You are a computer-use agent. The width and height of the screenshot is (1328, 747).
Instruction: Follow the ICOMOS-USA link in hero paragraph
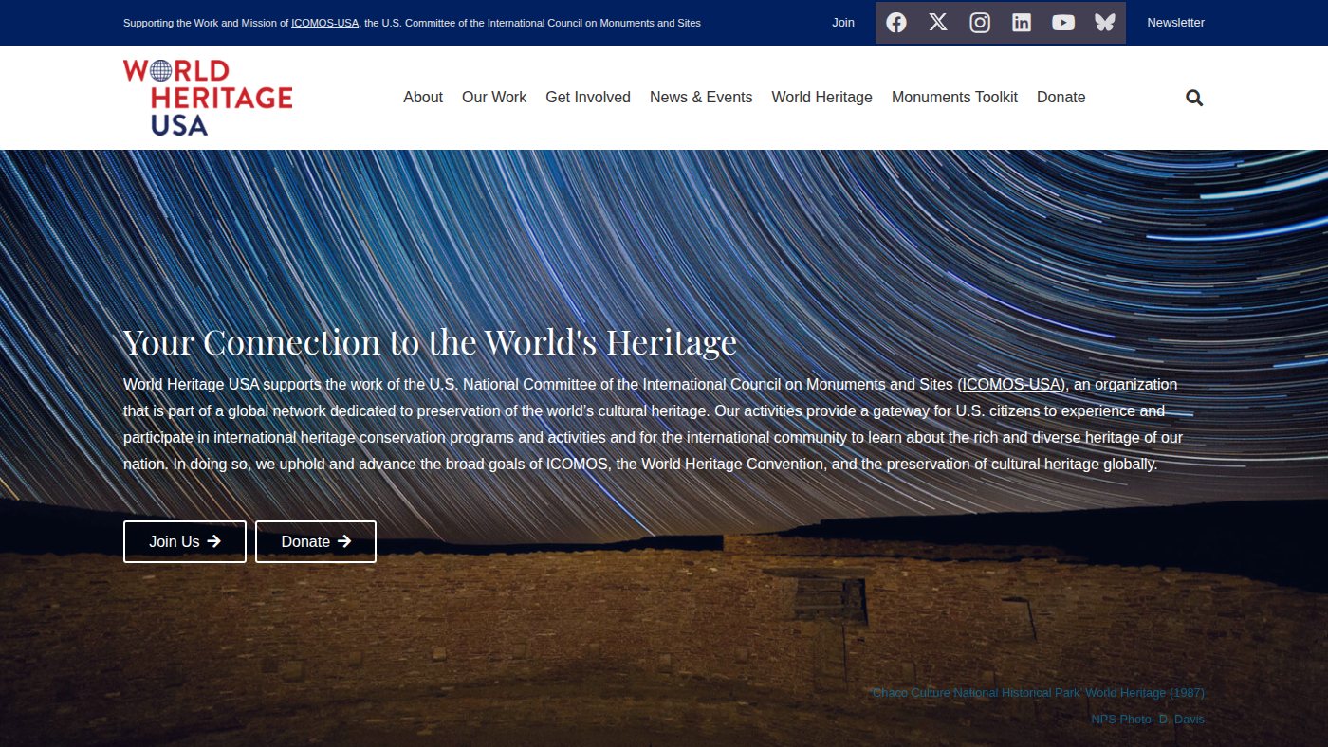pyautogui.click(x=1012, y=385)
